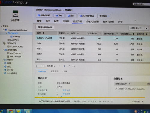
Task: Tick the 不再提醒 checkbox
Action: coord(129,102)
